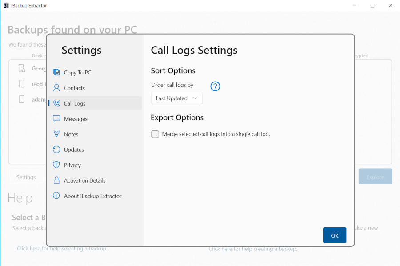The height and width of the screenshot is (266, 400).
Task: Click the Settings button in the main window
Action: tap(26, 177)
